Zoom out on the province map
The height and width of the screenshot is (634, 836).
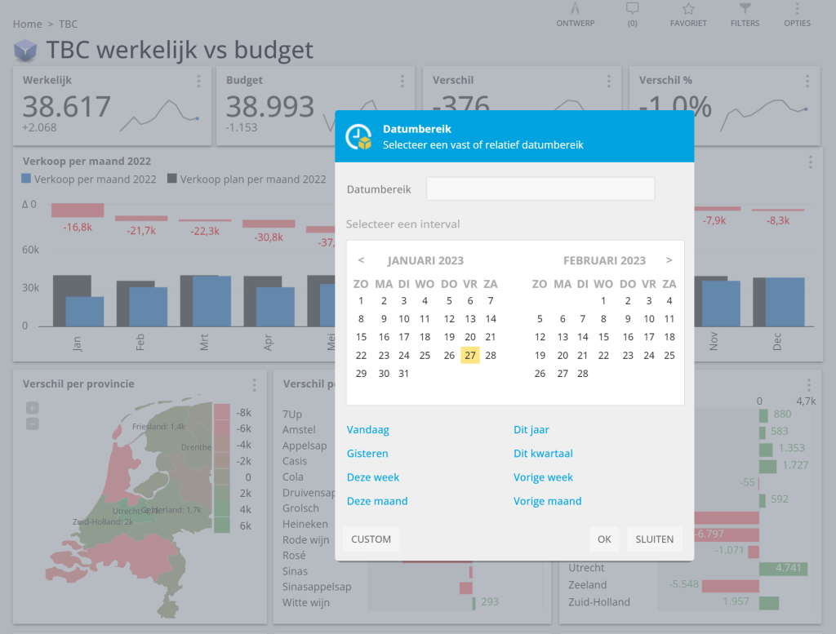point(32,423)
